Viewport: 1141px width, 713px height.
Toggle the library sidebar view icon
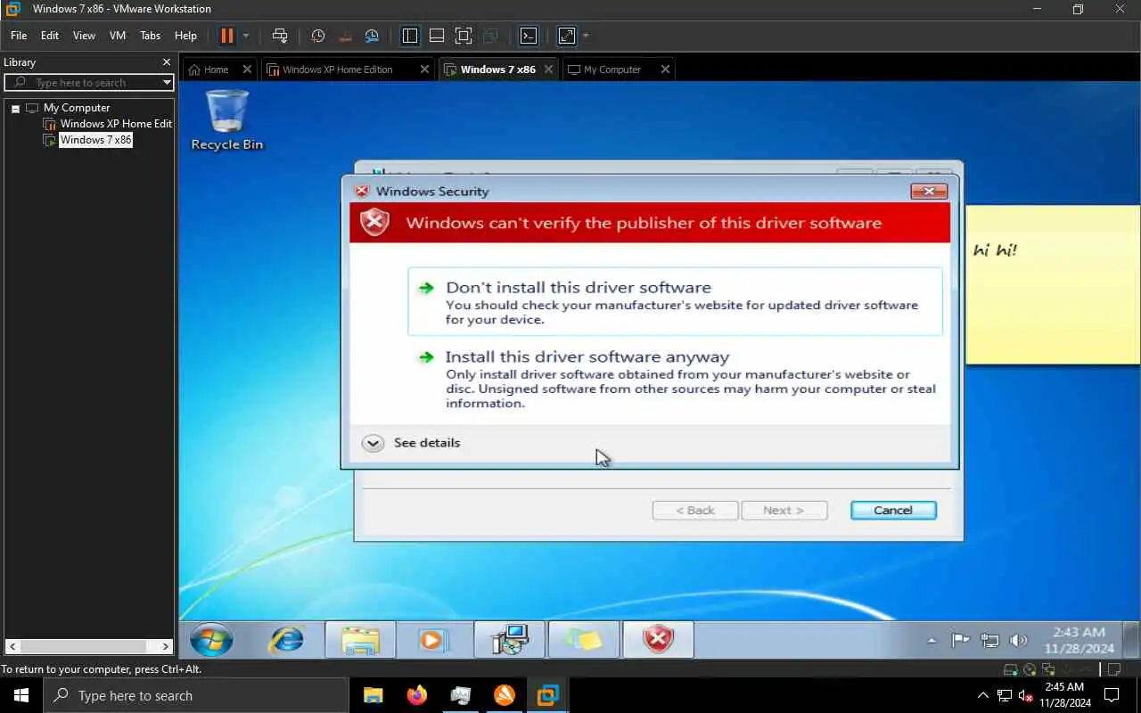(410, 36)
